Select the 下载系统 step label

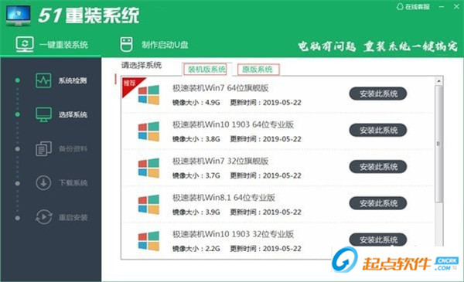pos(73,183)
